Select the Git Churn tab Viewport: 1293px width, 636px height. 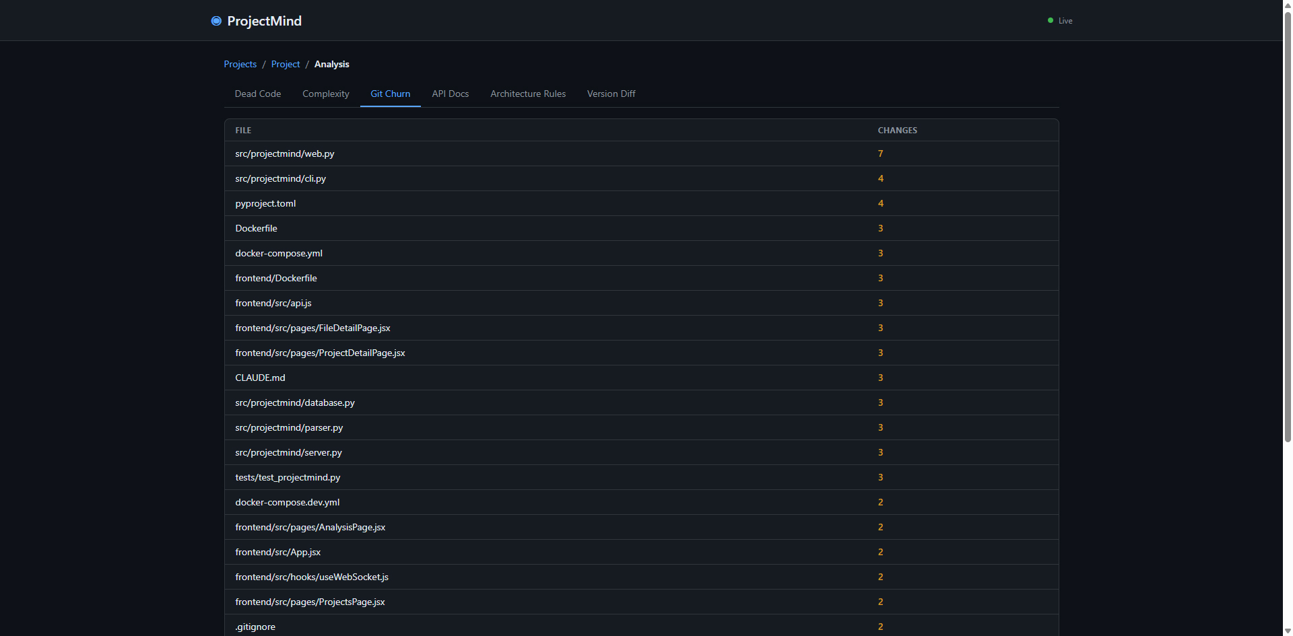point(390,94)
